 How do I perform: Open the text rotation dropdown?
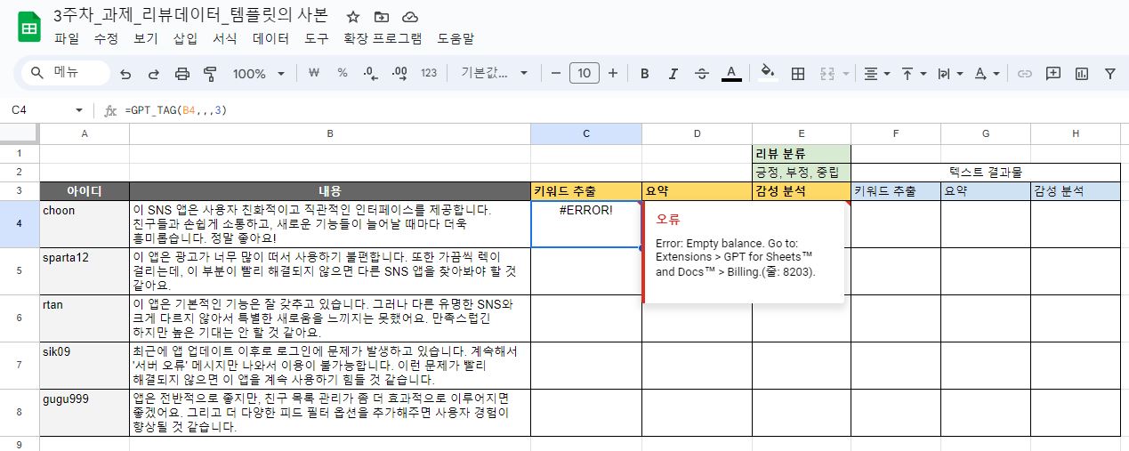pyautogui.click(x=987, y=74)
